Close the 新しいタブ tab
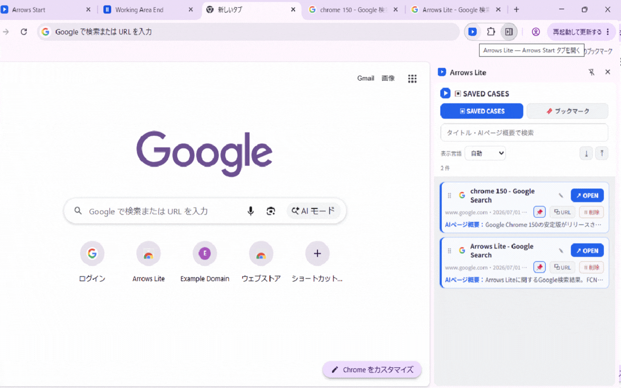The image size is (621, 388). click(293, 10)
